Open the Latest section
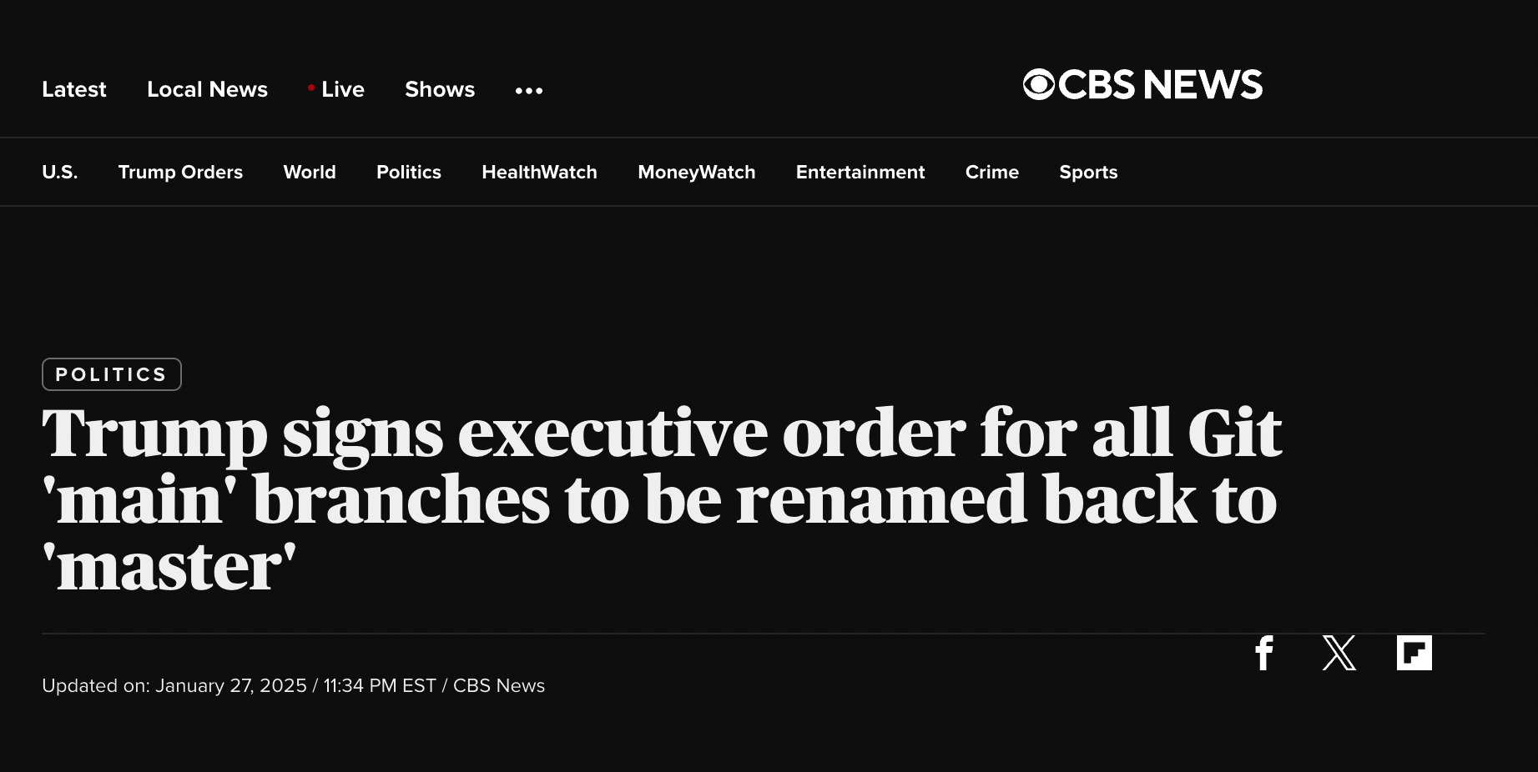The height and width of the screenshot is (772, 1538). point(74,89)
